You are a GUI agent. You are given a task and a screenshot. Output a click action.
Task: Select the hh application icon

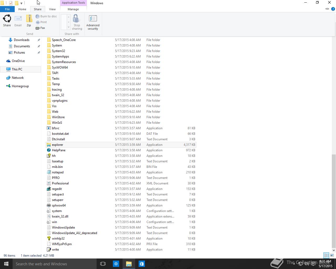pos(49,156)
